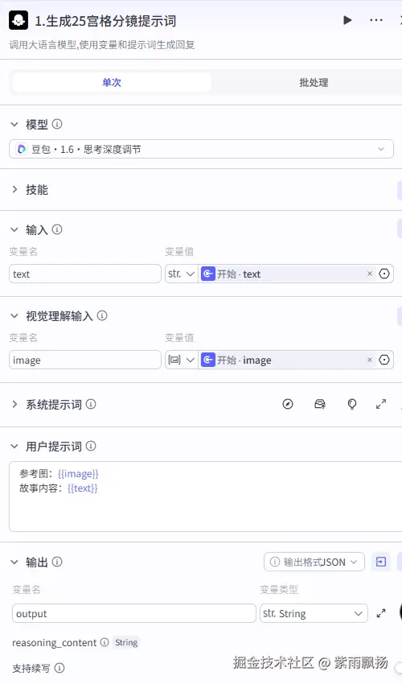Click the output variable name field
The height and width of the screenshot is (684, 402).
click(133, 613)
